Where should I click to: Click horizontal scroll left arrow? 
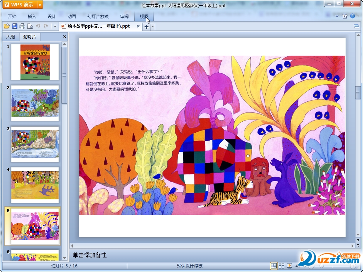coord(72,246)
